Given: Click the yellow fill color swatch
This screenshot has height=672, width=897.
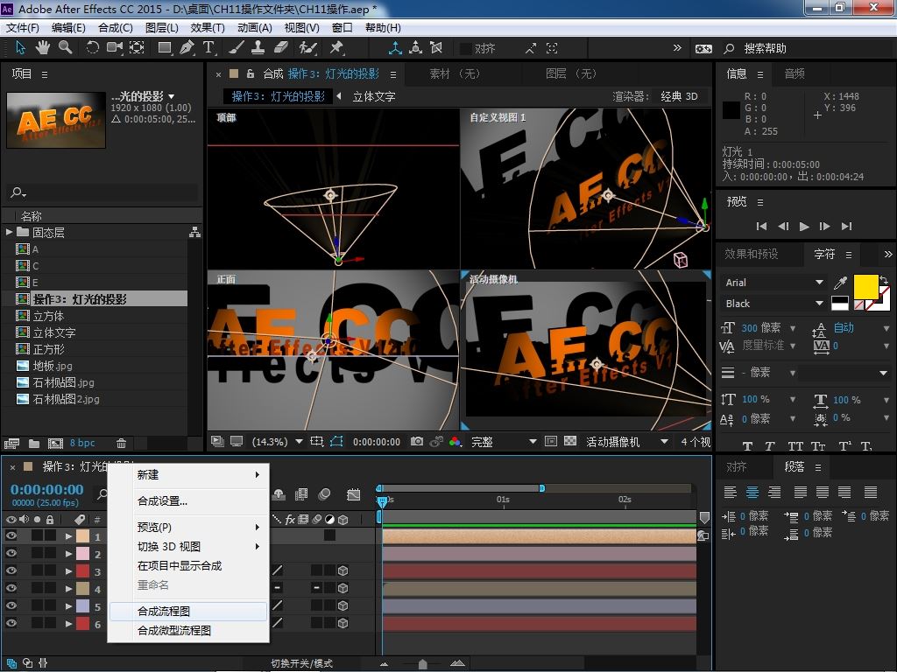Looking at the screenshot, I should [865, 286].
